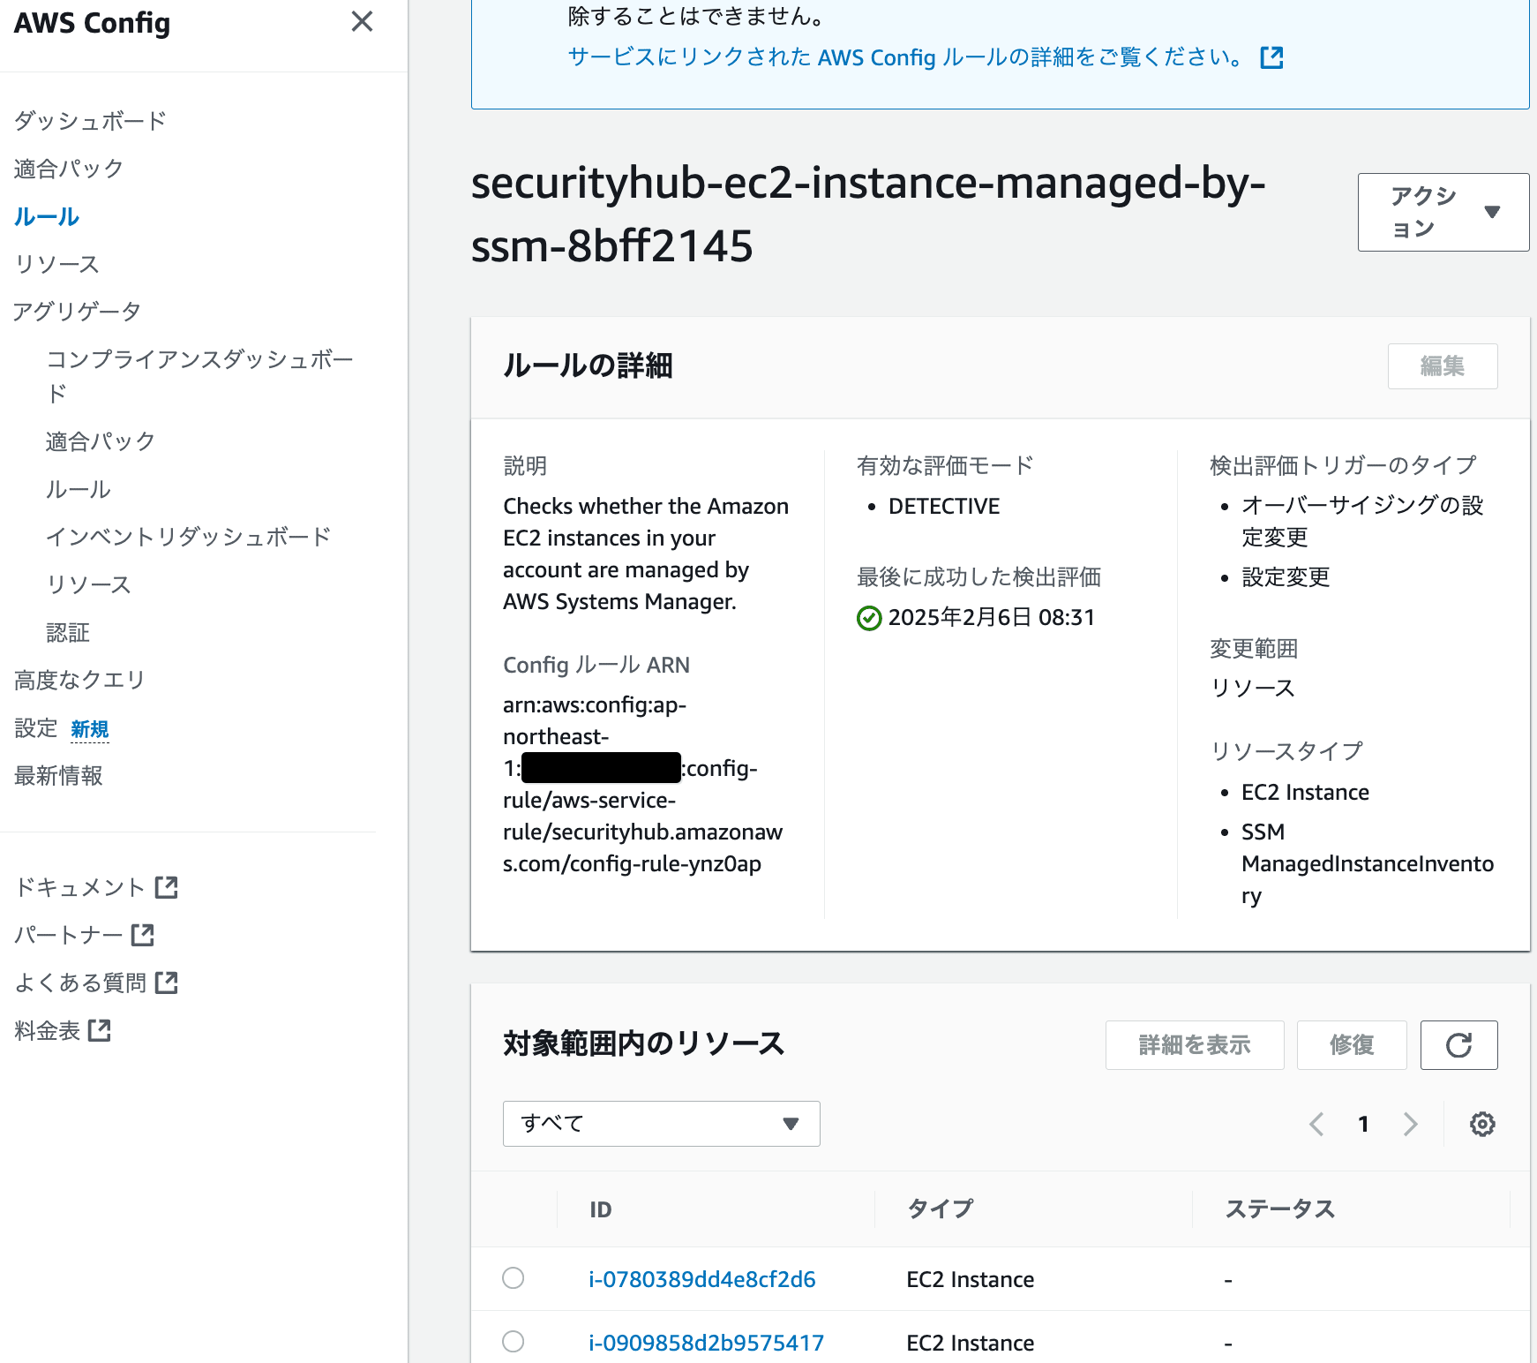Screen dimensions: 1537x1363
Task: Open 設定 sidebar item
Action: (36, 728)
